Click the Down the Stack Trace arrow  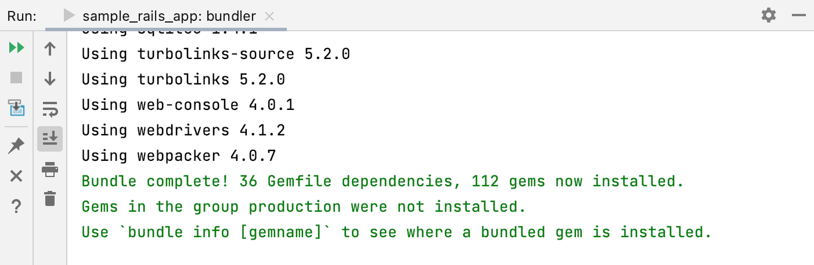coord(50,79)
